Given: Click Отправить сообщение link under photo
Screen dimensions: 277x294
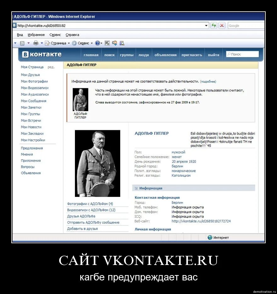Looking at the screenshot, I should (x=93, y=222).
